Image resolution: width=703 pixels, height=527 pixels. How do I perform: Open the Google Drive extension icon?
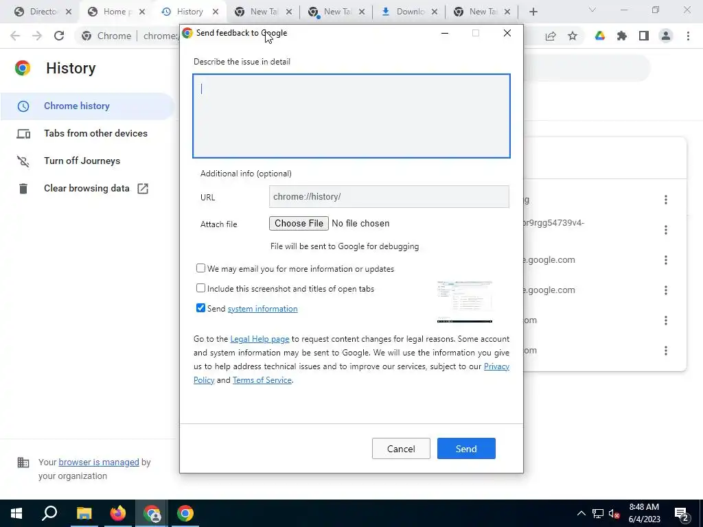coord(600,36)
